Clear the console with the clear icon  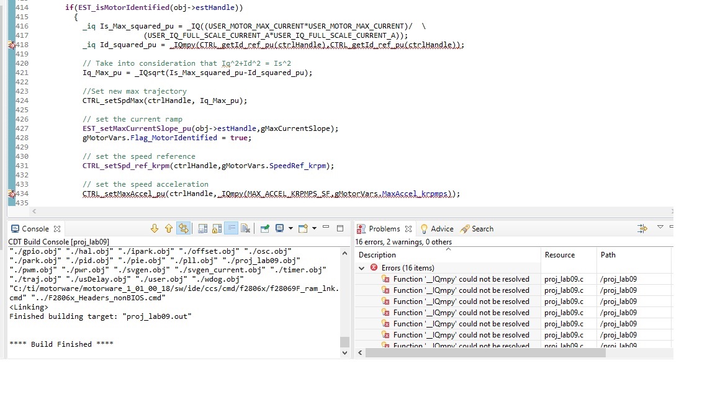tap(245, 229)
